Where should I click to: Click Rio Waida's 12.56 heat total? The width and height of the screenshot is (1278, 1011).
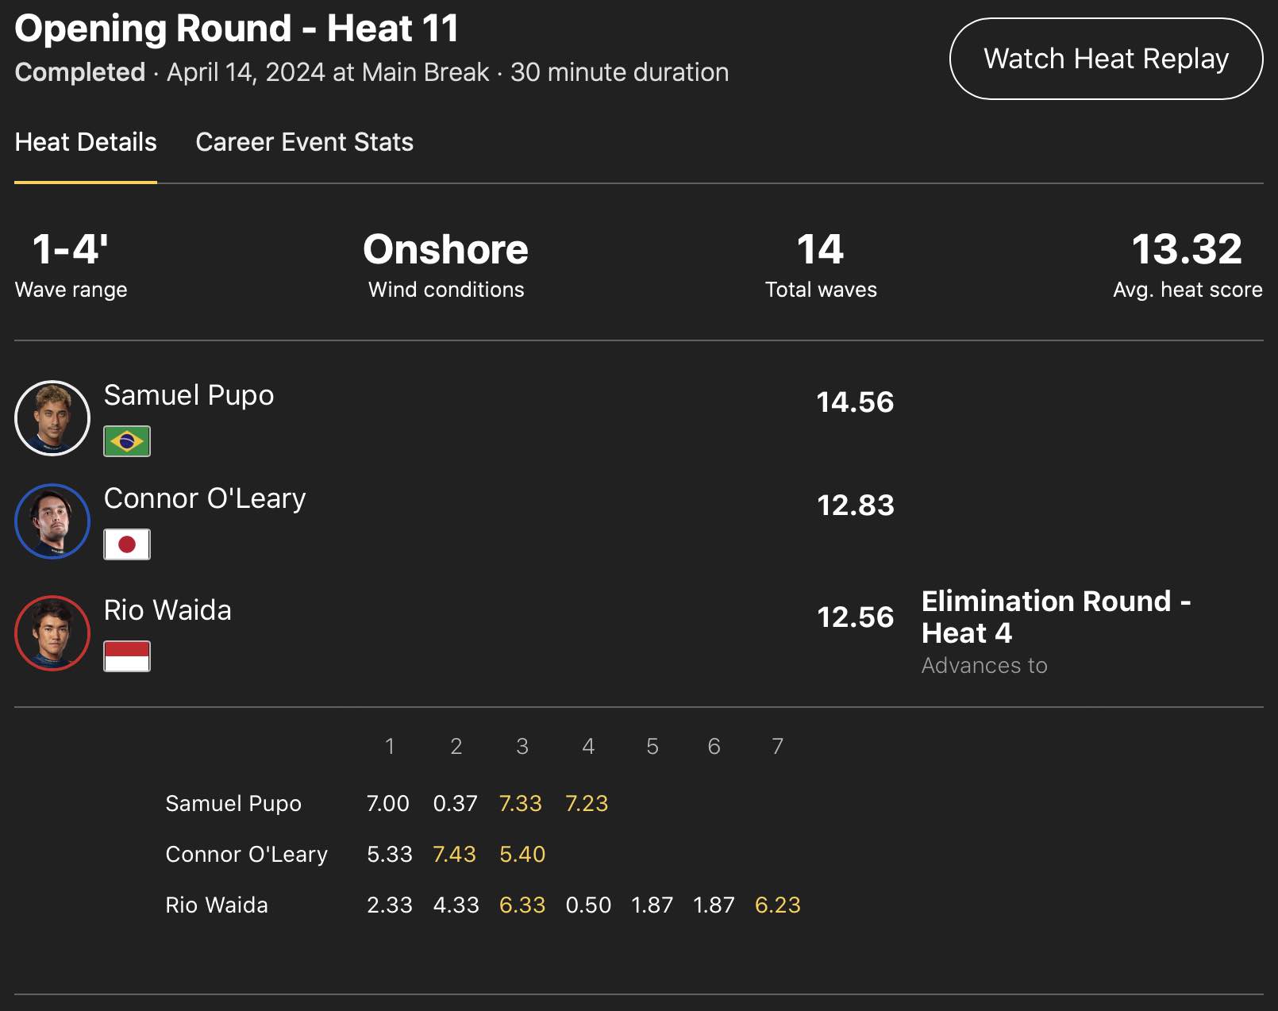[x=855, y=617]
